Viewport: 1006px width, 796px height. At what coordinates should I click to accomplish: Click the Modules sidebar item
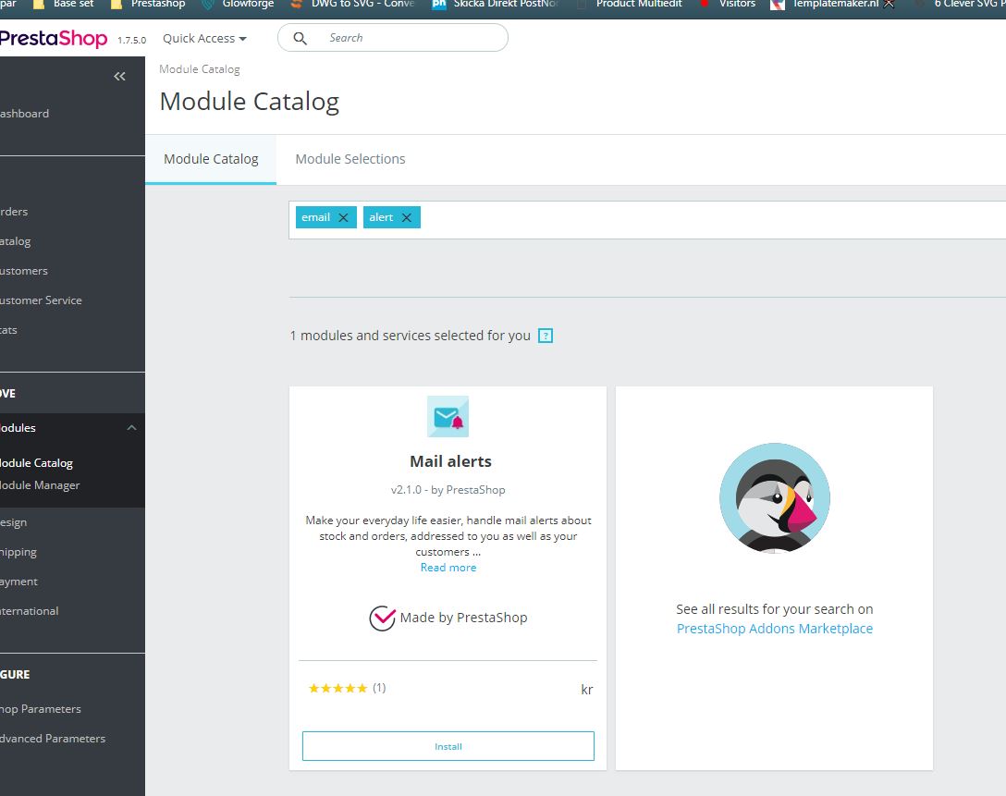point(18,428)
